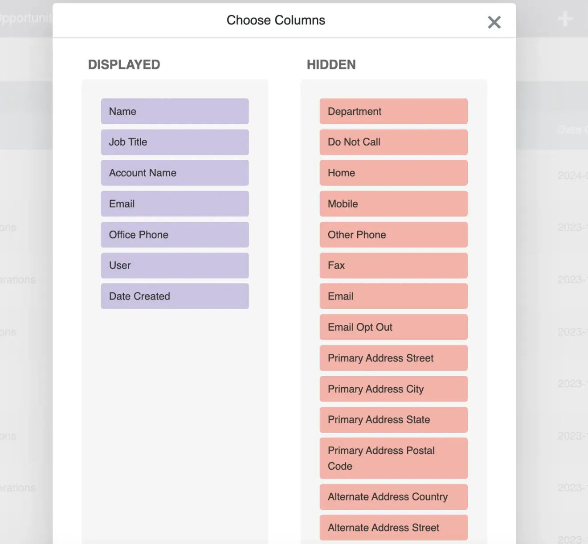The width and height of the screenshot is (588, 544).
Task: Select the Alternate Address Street column
Action: pos(393,528)
